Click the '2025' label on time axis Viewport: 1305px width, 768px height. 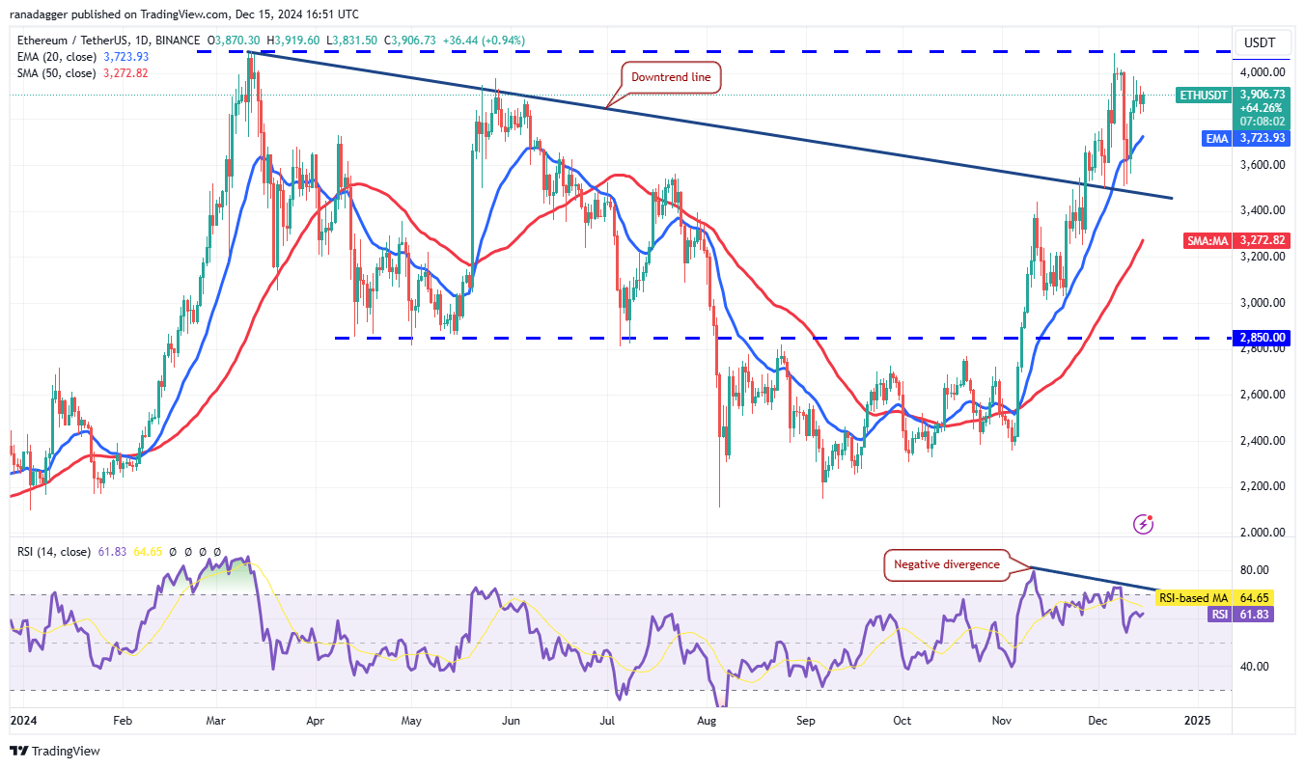[x=1197, y=720]
